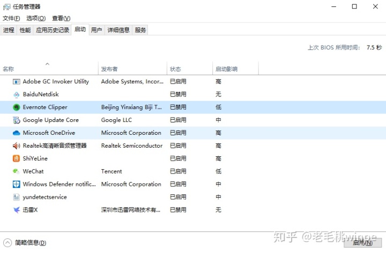Select the WeChat name text
This screenshot has height=254, width=386.
33,171
